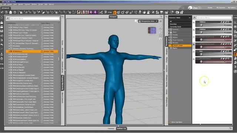Click the Open file folder icon in sidebar

tap(1, 23)
